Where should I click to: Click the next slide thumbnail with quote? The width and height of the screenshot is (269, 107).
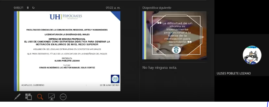click(174, 35)
